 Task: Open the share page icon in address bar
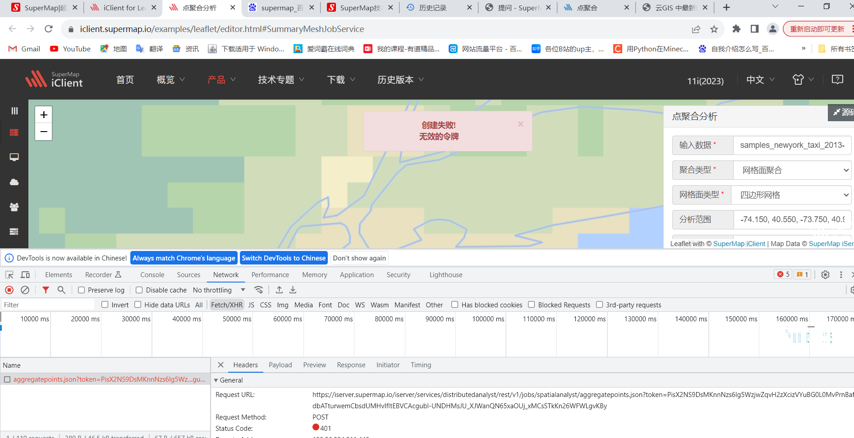click(696, 29)
